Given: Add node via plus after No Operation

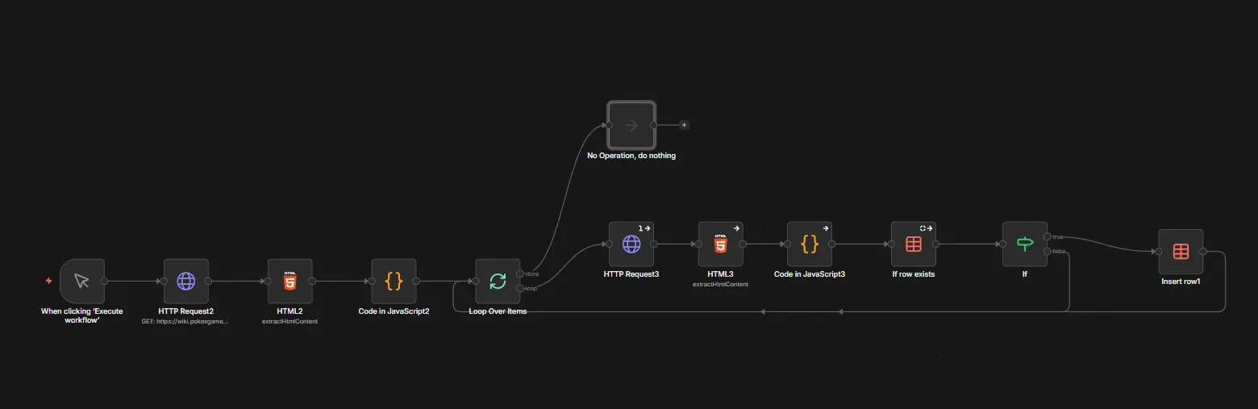Looking at the screenshot, I should [684, 125].
